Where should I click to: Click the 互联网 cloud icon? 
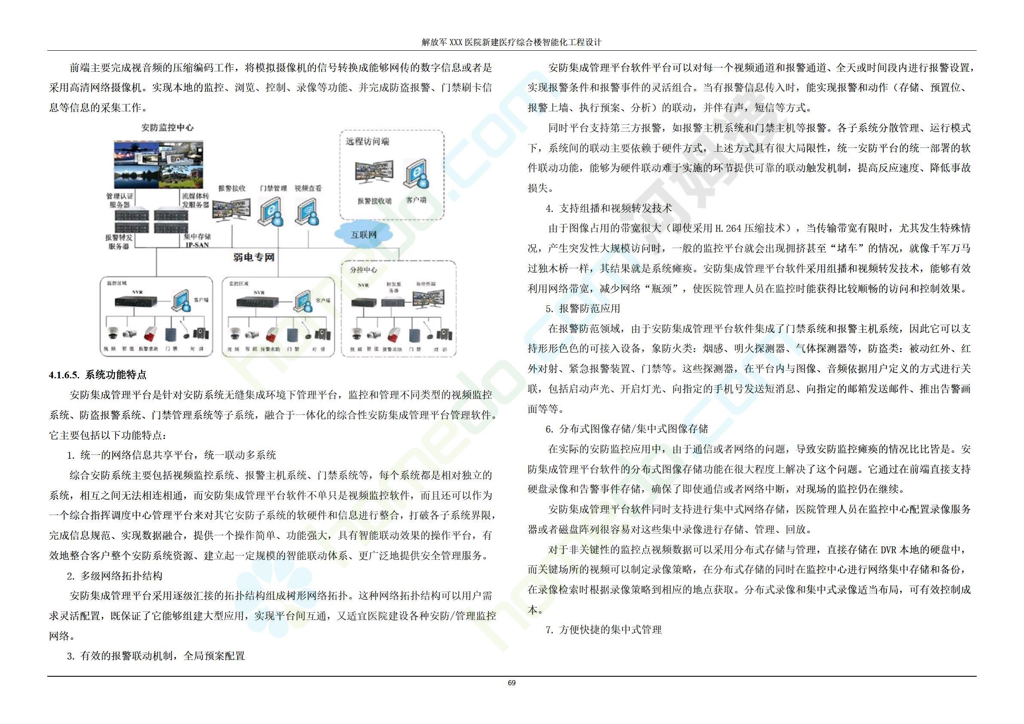pos(364,234)
